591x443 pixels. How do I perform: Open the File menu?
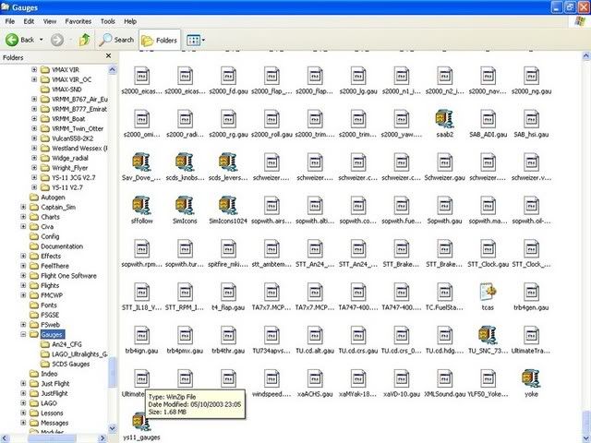(x=10, y=21)
